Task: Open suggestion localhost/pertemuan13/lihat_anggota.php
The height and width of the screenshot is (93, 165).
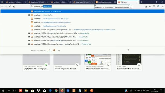Action: click(82, 22)
